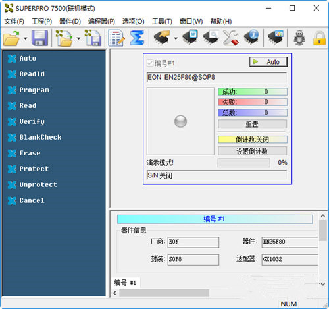Open the 窗口(W) menu
This screenshot has height=309, width=329.
pos(191,22)
